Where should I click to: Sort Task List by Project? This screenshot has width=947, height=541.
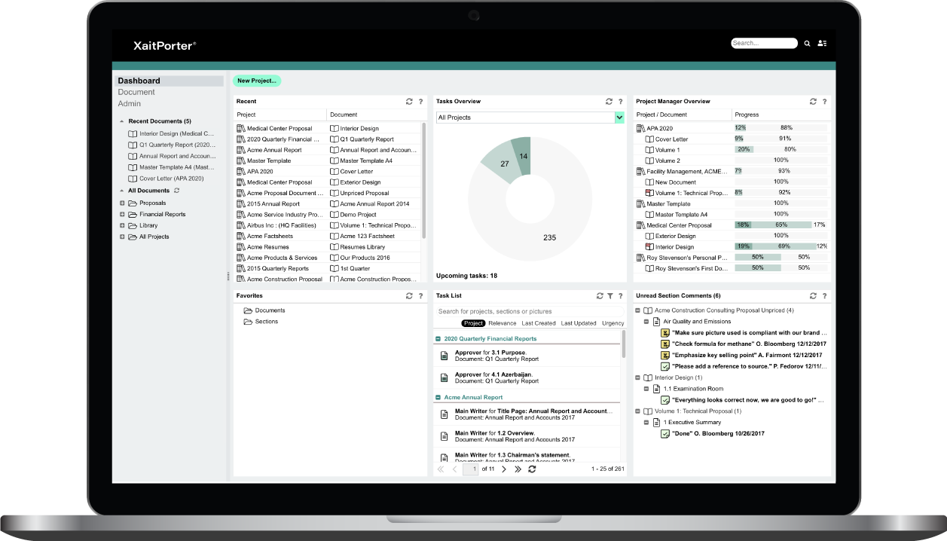(473, 323)
